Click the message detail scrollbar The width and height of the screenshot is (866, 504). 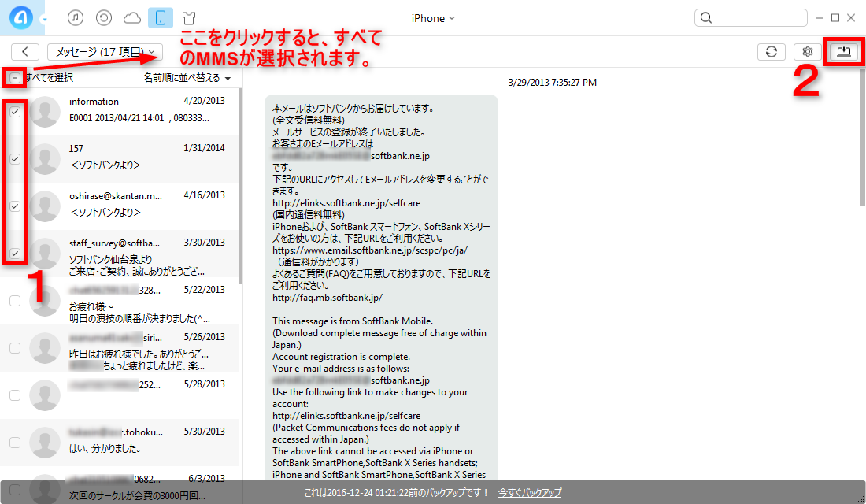(863, 138)
